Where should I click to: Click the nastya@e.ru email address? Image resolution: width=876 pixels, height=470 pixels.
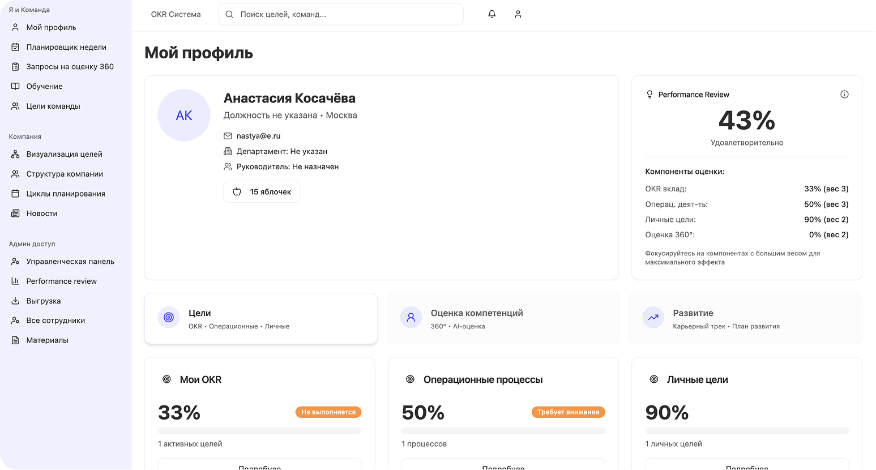(258, 136)
